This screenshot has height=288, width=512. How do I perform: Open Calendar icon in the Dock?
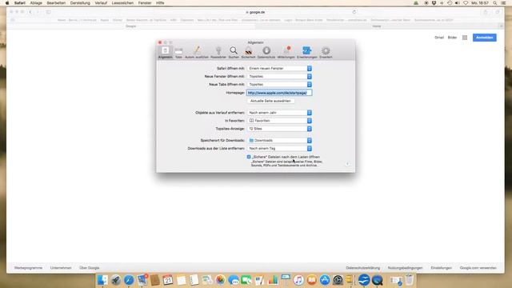(x=168, y=280)
